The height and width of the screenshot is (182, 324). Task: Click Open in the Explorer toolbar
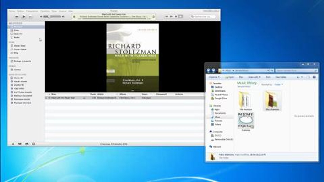(x=230, y=77)
